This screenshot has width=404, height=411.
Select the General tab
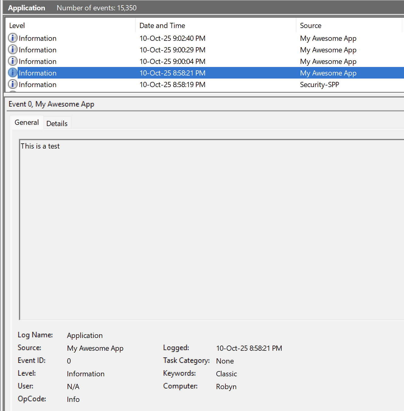pyautogui.click(x=27, y=122)
